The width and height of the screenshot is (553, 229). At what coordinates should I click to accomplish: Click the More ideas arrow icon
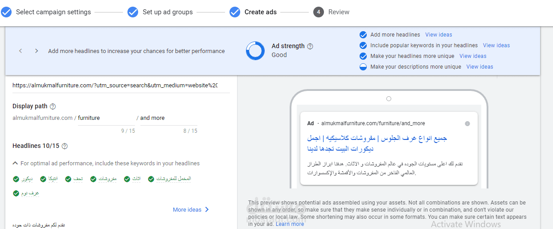[207, 210]
